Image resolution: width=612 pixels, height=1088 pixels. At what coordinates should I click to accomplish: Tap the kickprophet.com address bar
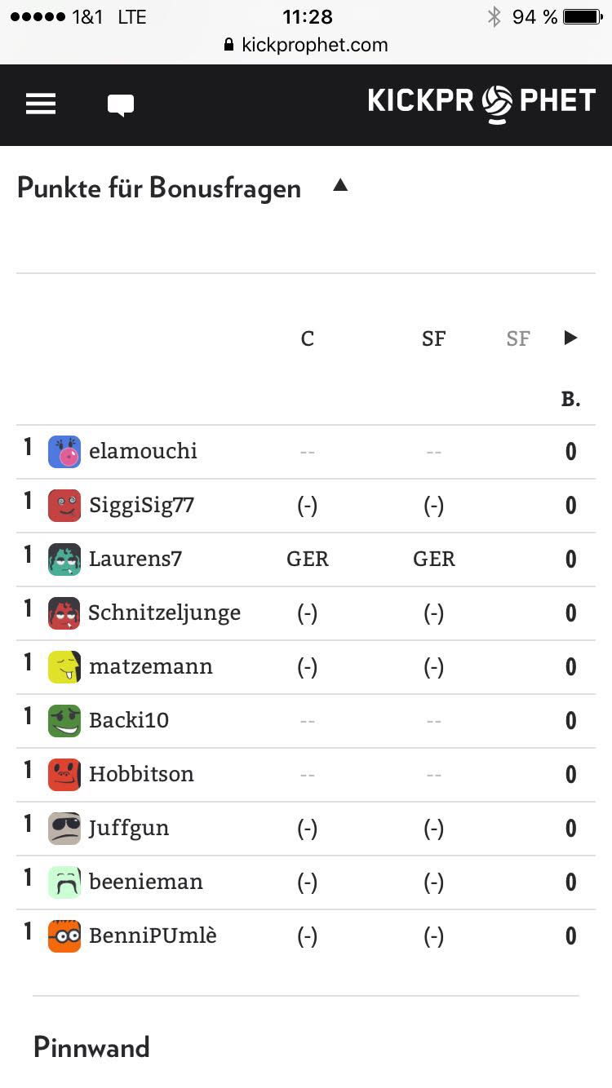pos(306,45)
